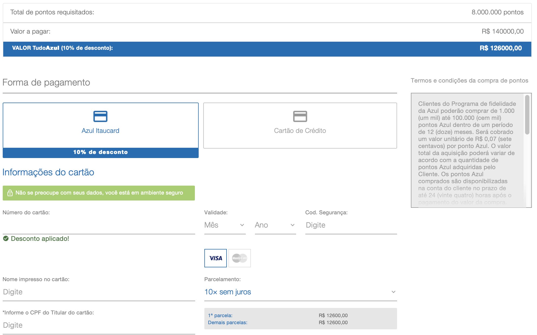537x335 pixels.
Task: Open the Ano expiry dropdown
Action: 275,225
